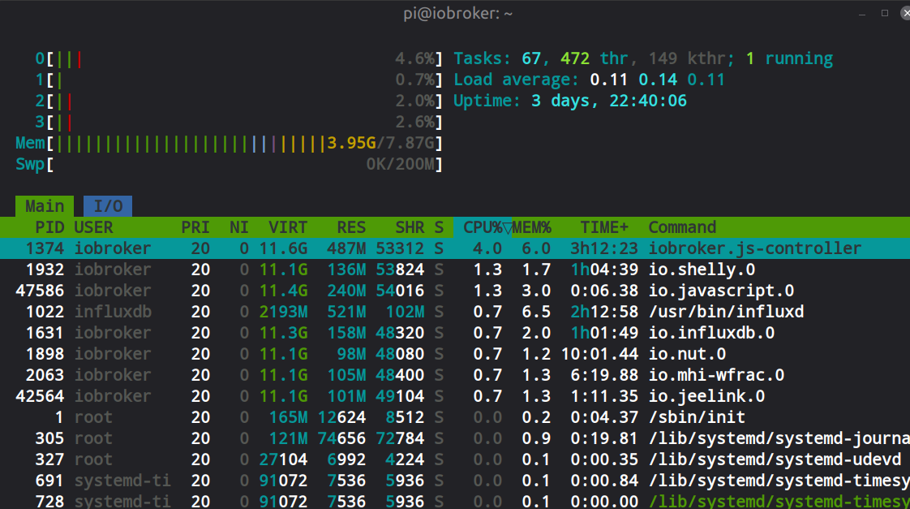Select the io.shelly.0 process row
Viewport: 910px width, 509px height.
tap(455, 270)
